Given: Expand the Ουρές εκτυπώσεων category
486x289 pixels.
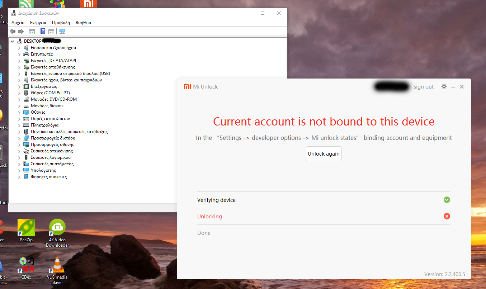Looking at the screenshot, I should (19, 119).
